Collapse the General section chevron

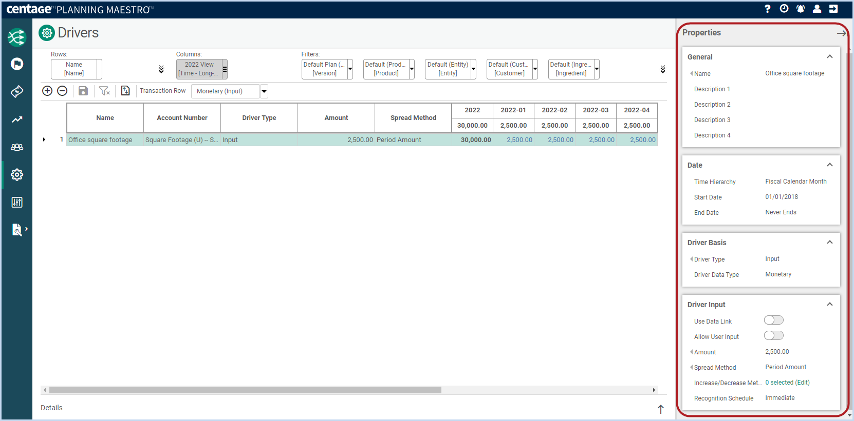click(829, 57)
